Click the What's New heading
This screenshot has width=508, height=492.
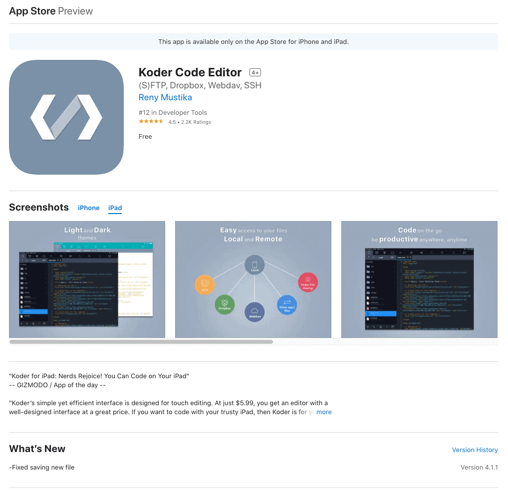37,449
